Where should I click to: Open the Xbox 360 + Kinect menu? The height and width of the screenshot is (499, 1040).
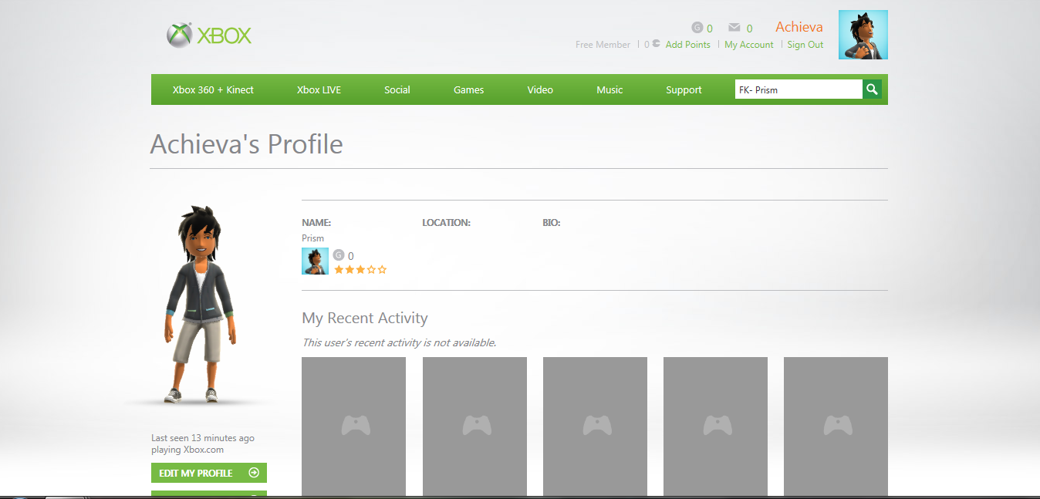(213, 89)
